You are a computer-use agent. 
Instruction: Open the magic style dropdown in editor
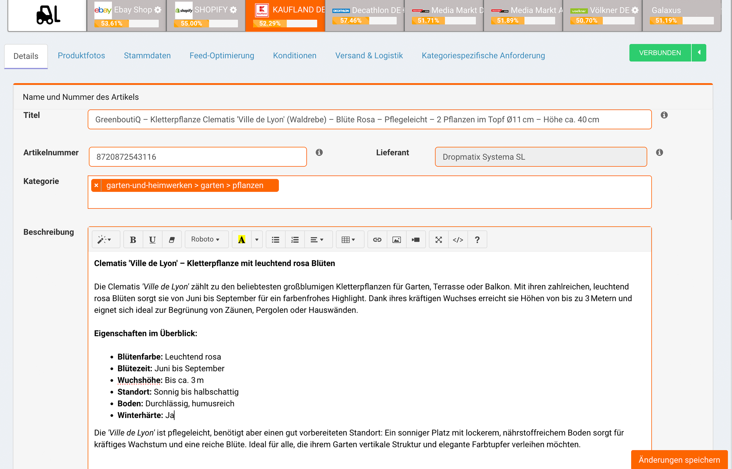click(x=105, y=240)
